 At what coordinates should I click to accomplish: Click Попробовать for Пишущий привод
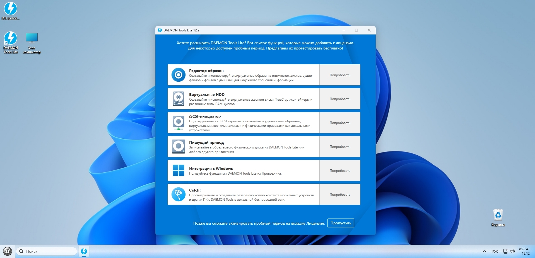pyautogui.click(x=340, y=147)
